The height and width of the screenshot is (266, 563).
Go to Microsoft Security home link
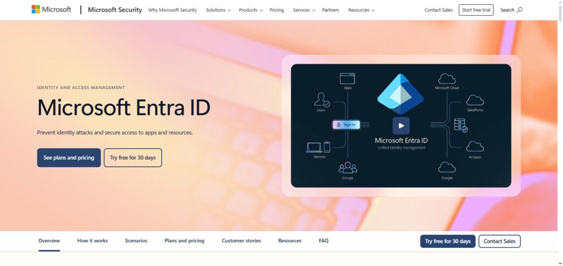115,10
